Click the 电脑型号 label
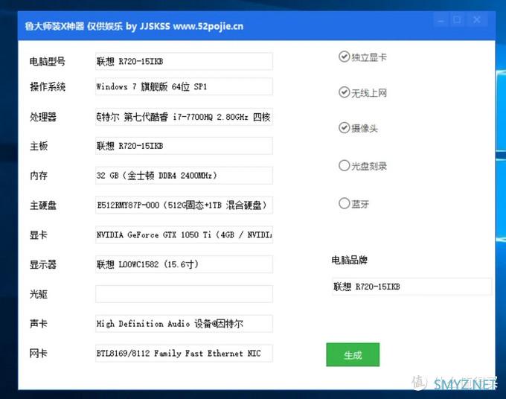The height and width of the screenshot is (399, 506). [48, 61]
